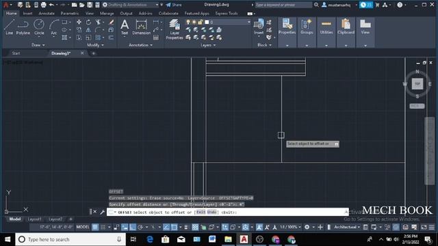Click the Windows taskbar search box
Screen dimensions: 438x246
pos(70,239)
